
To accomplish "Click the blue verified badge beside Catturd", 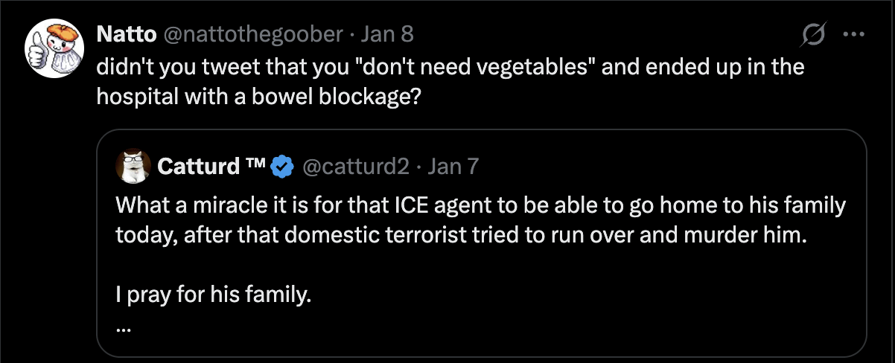I will tap(281, 166).
